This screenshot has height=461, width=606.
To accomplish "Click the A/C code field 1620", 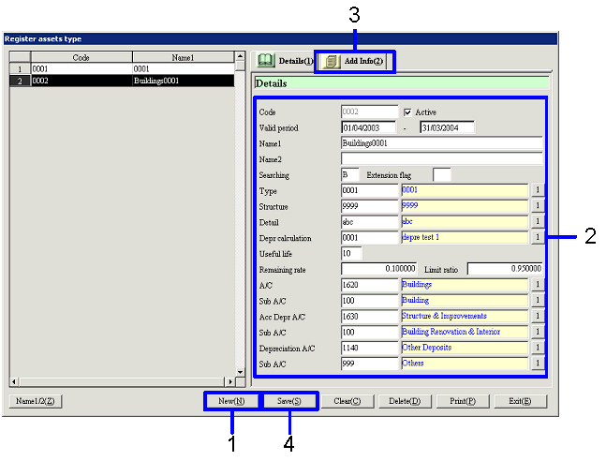I will [369, 285].
